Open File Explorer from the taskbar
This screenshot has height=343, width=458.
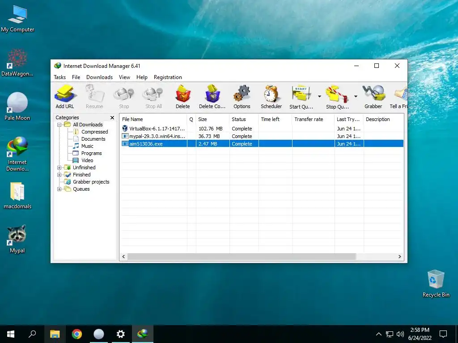(x=55, y=334)
